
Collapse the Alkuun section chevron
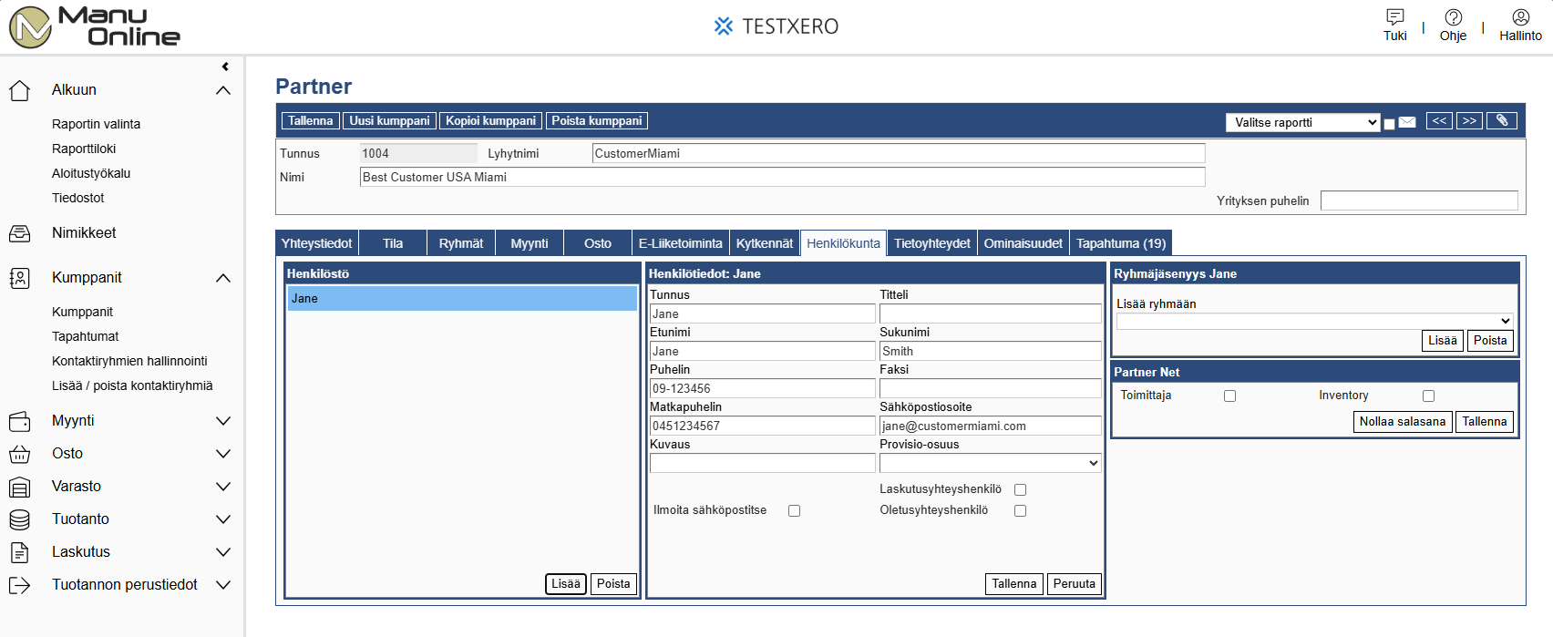coord(223,90)
